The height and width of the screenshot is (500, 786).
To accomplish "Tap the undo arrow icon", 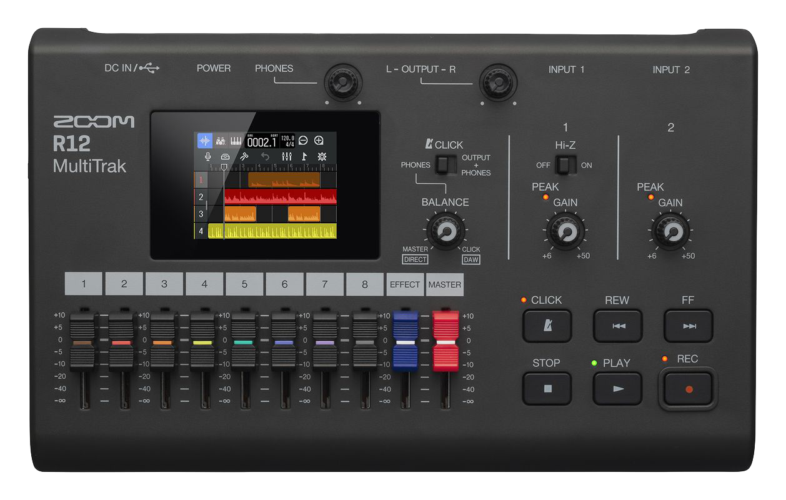I will pos(265,156).
